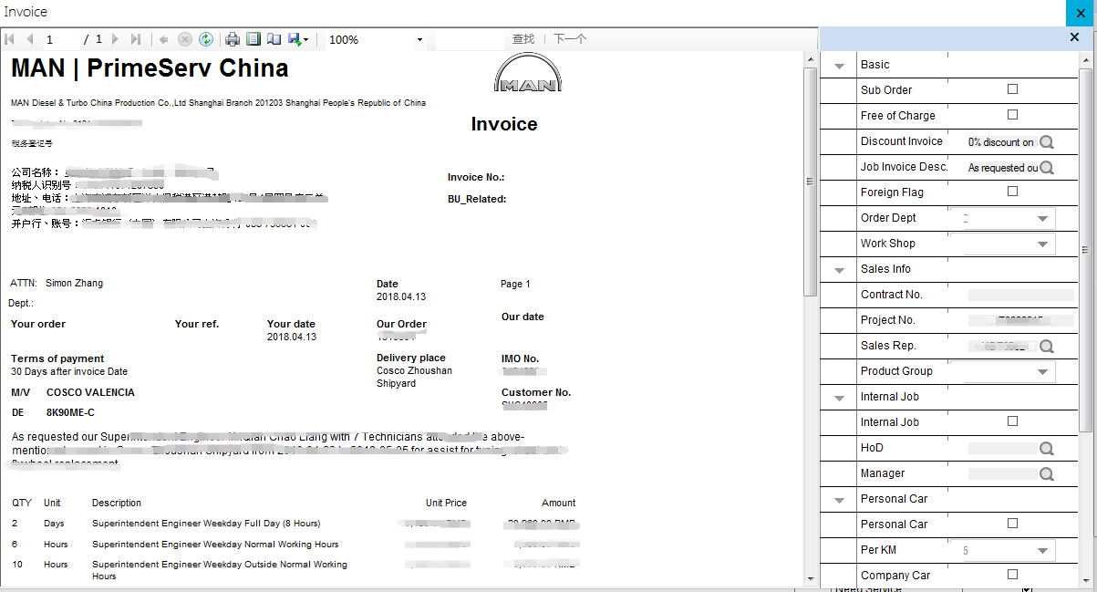Search Sales Rep. lookup
Screen dimensions: 1097x592
coord(1047,347)
